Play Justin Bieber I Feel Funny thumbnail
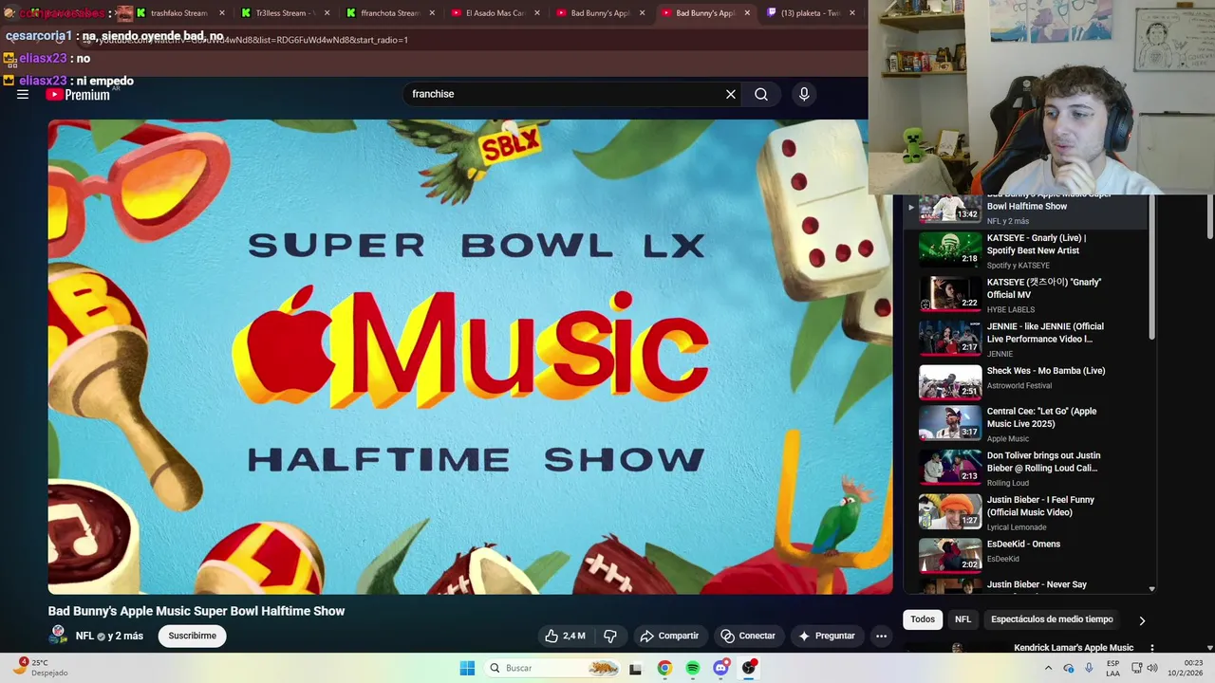The height and width of the screenshot is (683, 1215). tap(950, 511)
